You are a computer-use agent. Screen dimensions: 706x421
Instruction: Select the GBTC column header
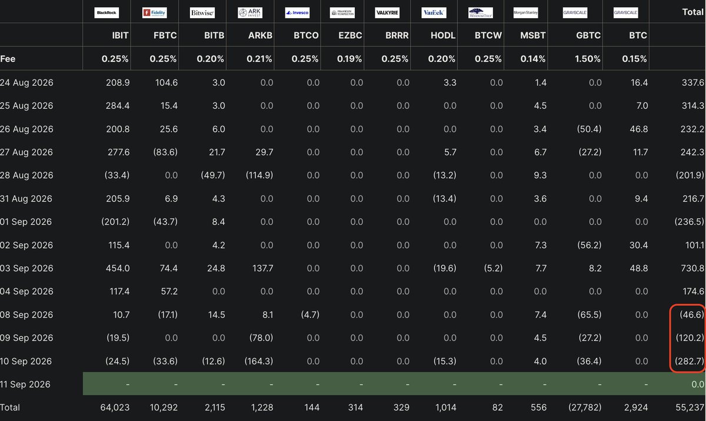pyautogui.click(x=588, y=35)
